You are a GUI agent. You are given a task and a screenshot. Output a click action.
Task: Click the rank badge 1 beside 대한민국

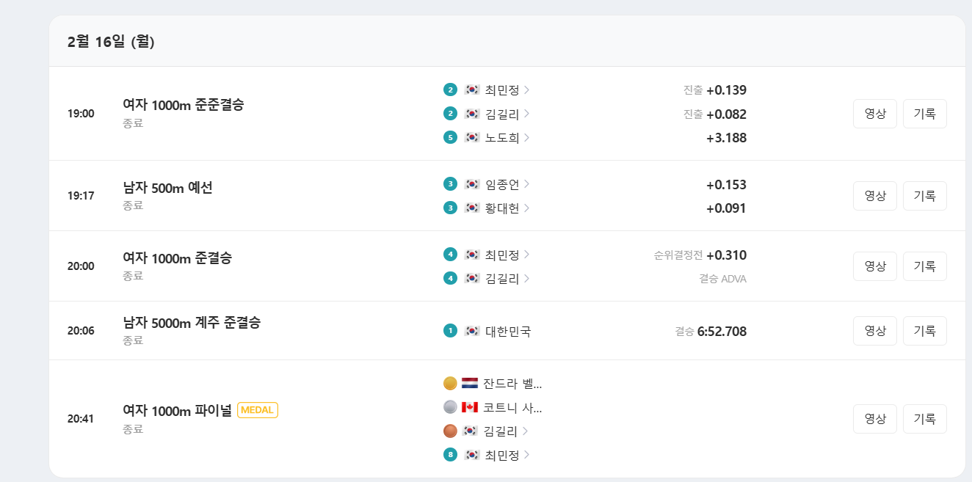451,331
